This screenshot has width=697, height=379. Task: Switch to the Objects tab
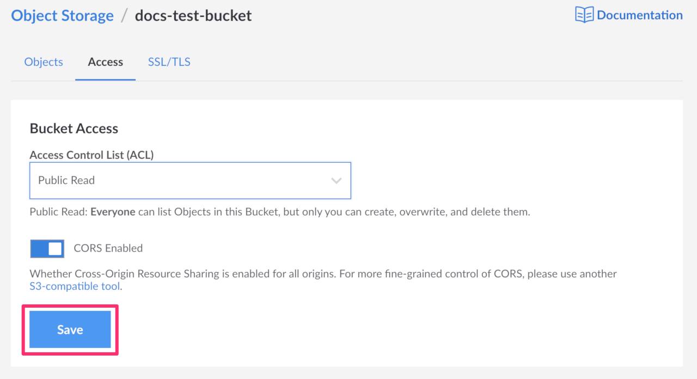pyautogui.click(x=43, y=62)
